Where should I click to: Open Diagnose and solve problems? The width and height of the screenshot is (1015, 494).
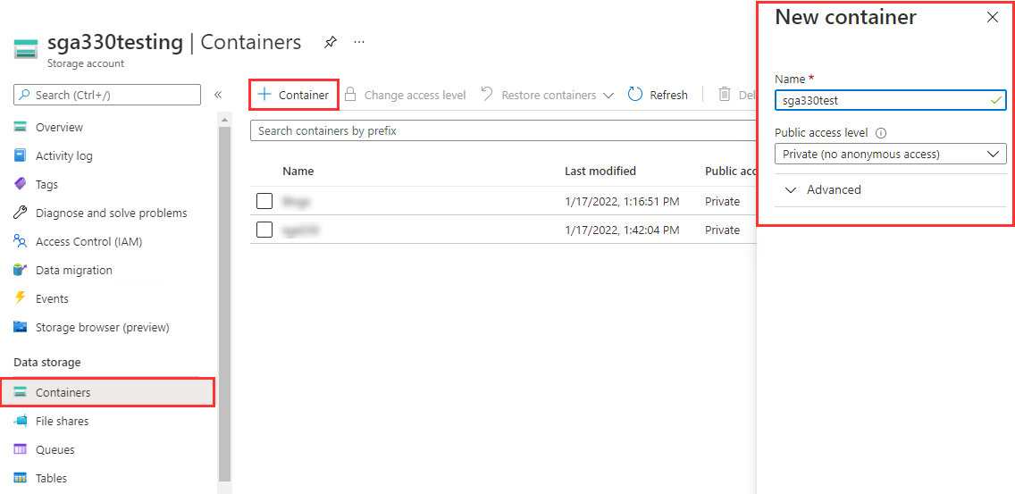coord(112,213)
